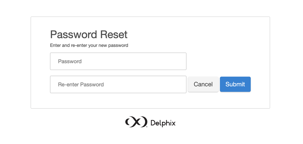Select the password confirmation text box
Screen dimensions: 303x144
pyautogui.click(x=118, y=84)
